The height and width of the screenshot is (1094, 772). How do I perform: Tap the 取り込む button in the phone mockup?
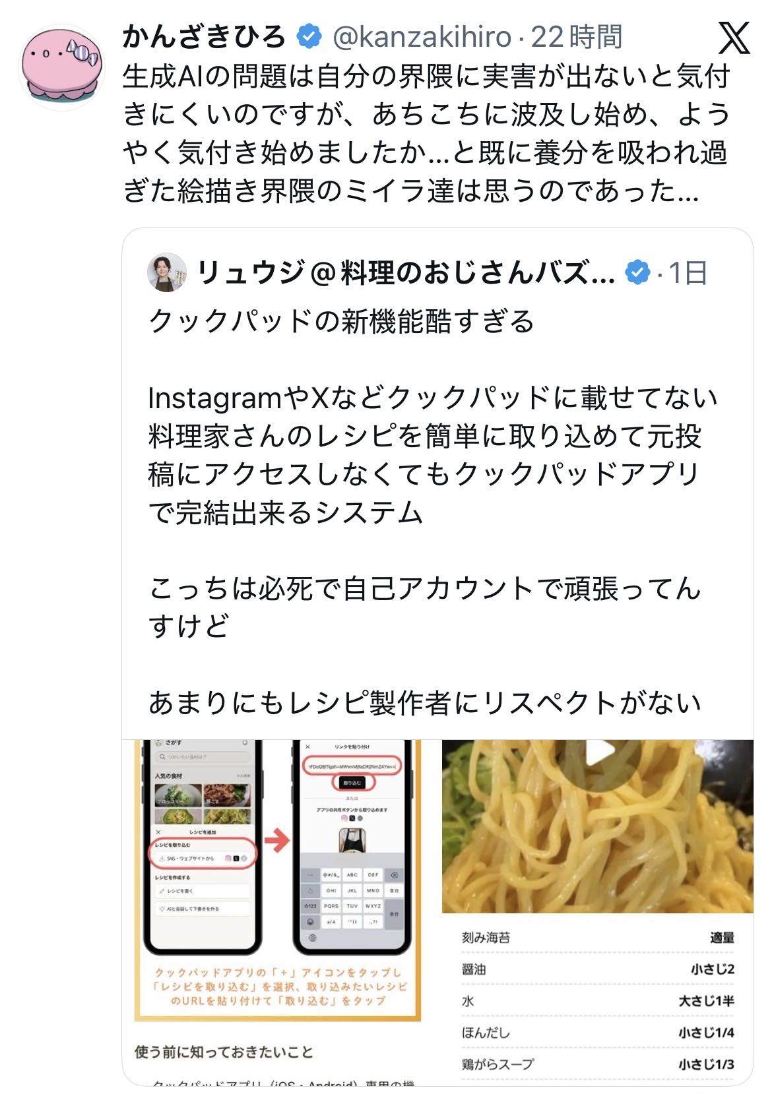coord(352,783)
